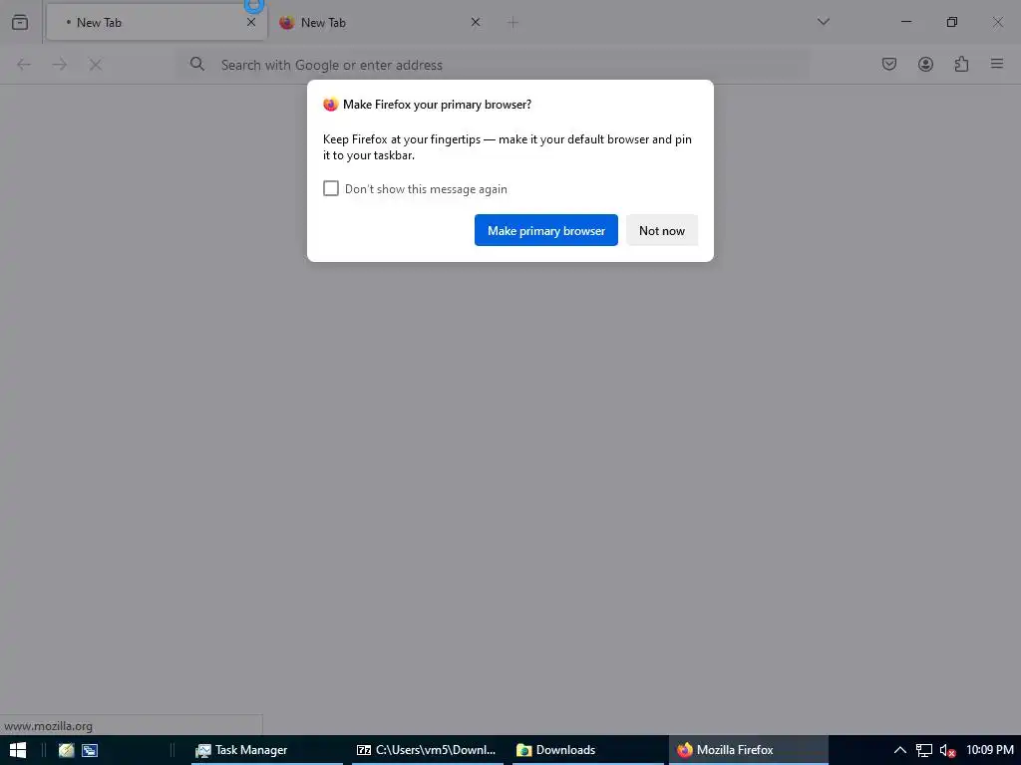Expand the list all tabs chevron
The image size is (1021, 765).
tap(823, 22)
